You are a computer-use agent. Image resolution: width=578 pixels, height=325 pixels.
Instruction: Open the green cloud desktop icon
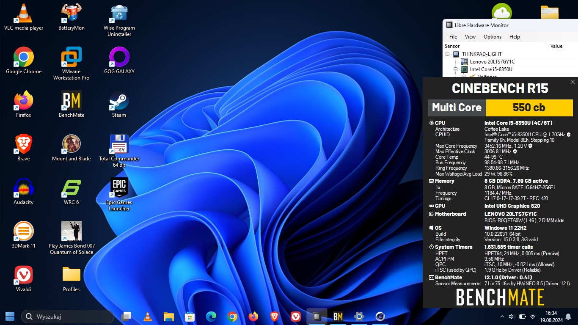click(502, 11)
